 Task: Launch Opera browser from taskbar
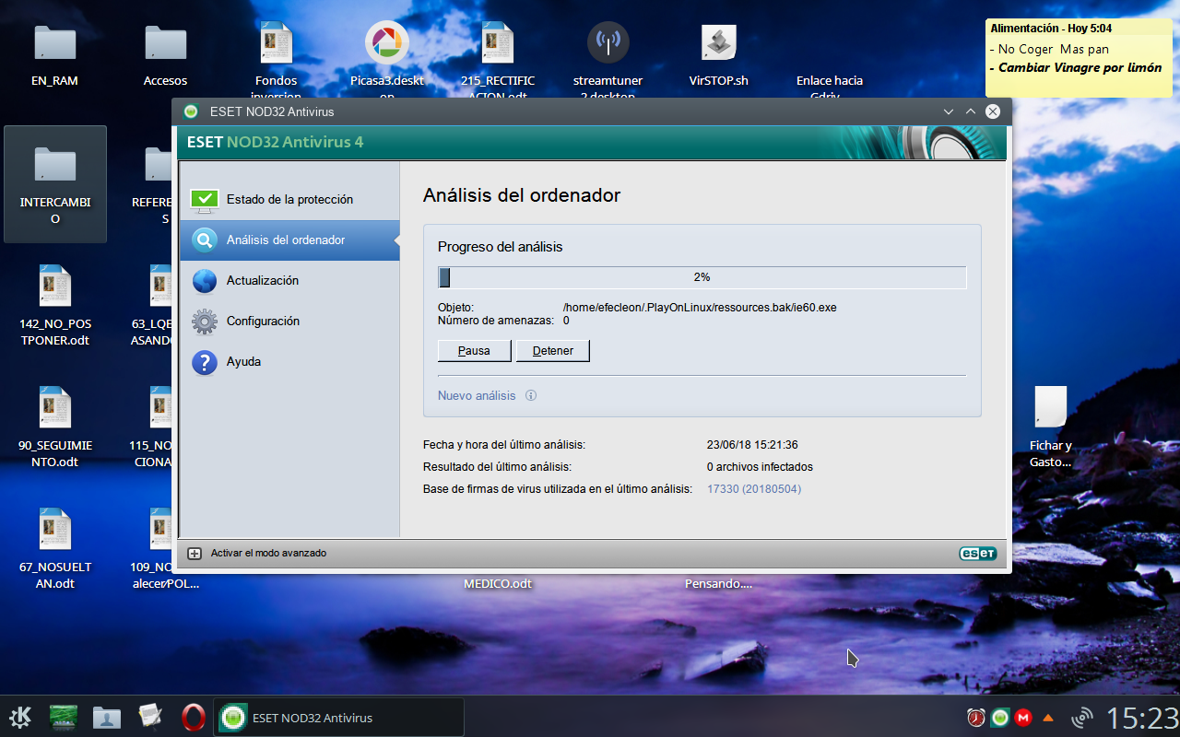click(x=193, y=718)
